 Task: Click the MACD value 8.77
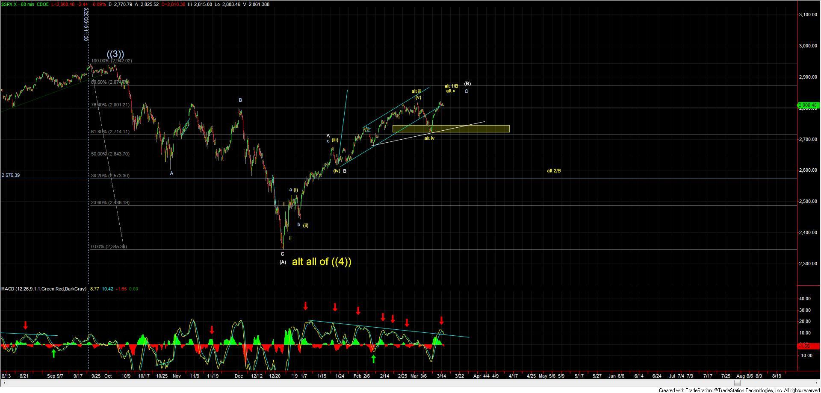click(94, 289)
